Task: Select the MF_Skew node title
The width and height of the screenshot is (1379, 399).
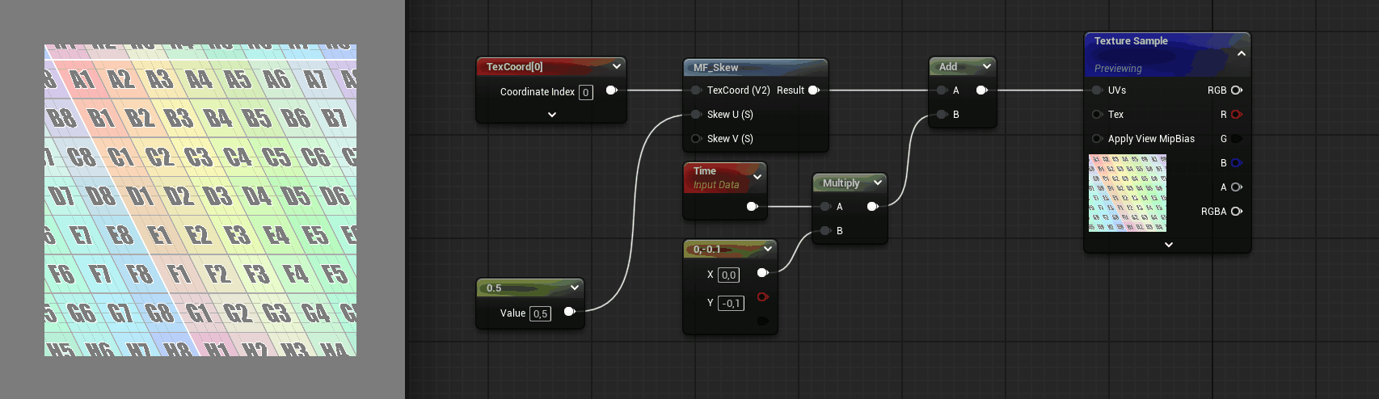Action: tap(715, 68)
